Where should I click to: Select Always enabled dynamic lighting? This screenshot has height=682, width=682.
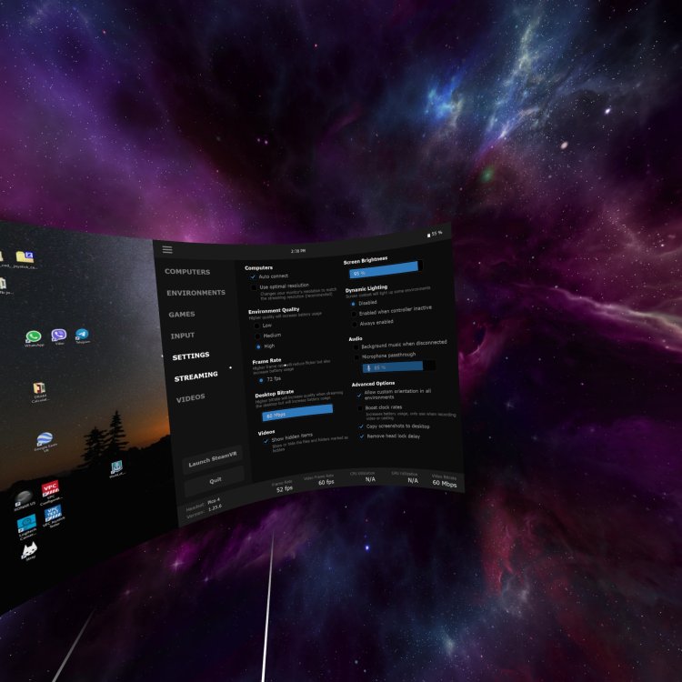click(x=355, y=324)
